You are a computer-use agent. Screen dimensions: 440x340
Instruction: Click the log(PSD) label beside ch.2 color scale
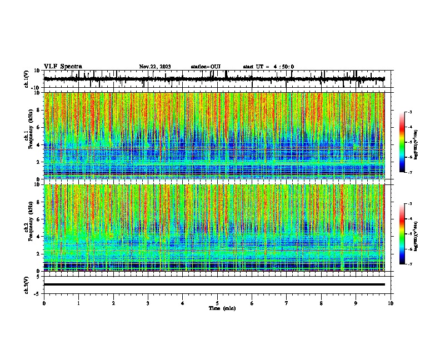click(x=416, y=236)
